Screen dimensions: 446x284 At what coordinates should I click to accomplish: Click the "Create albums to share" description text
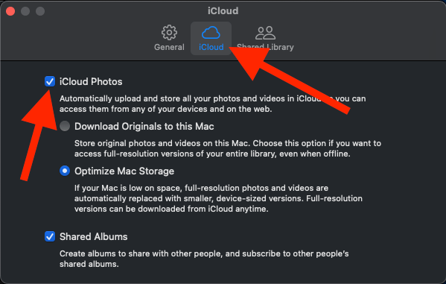click(x=204, y=259)
